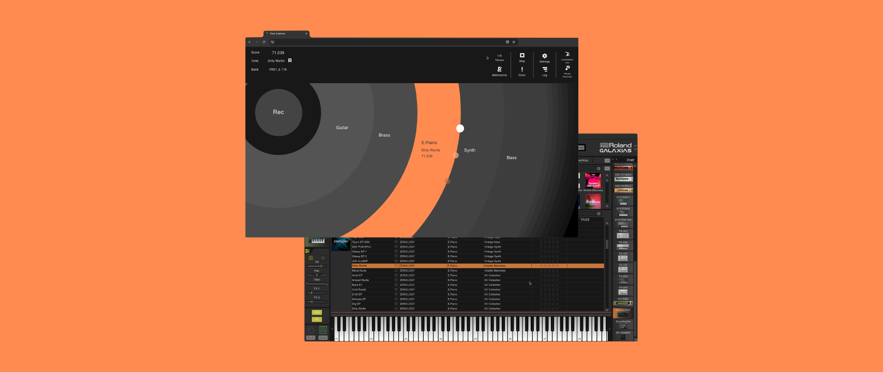Favorite the Delicate EP heart

[396, 299]
